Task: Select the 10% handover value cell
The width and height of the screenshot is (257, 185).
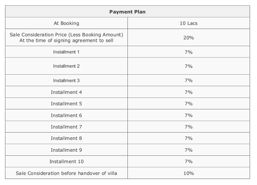Action: tap(188, 173)
